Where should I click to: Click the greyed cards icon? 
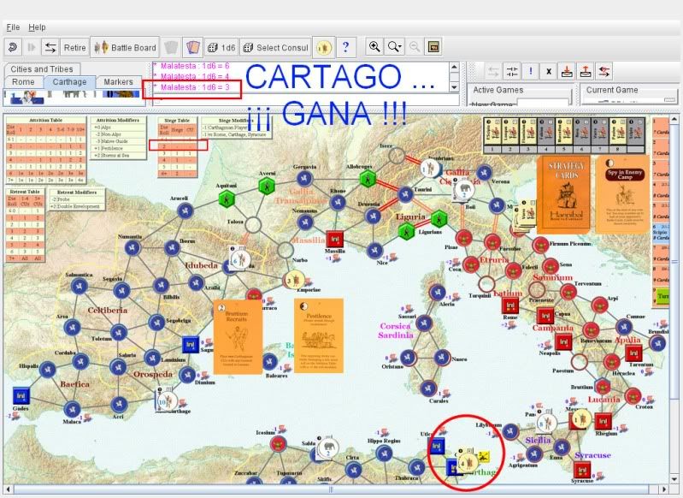click(x=171, y=47)
